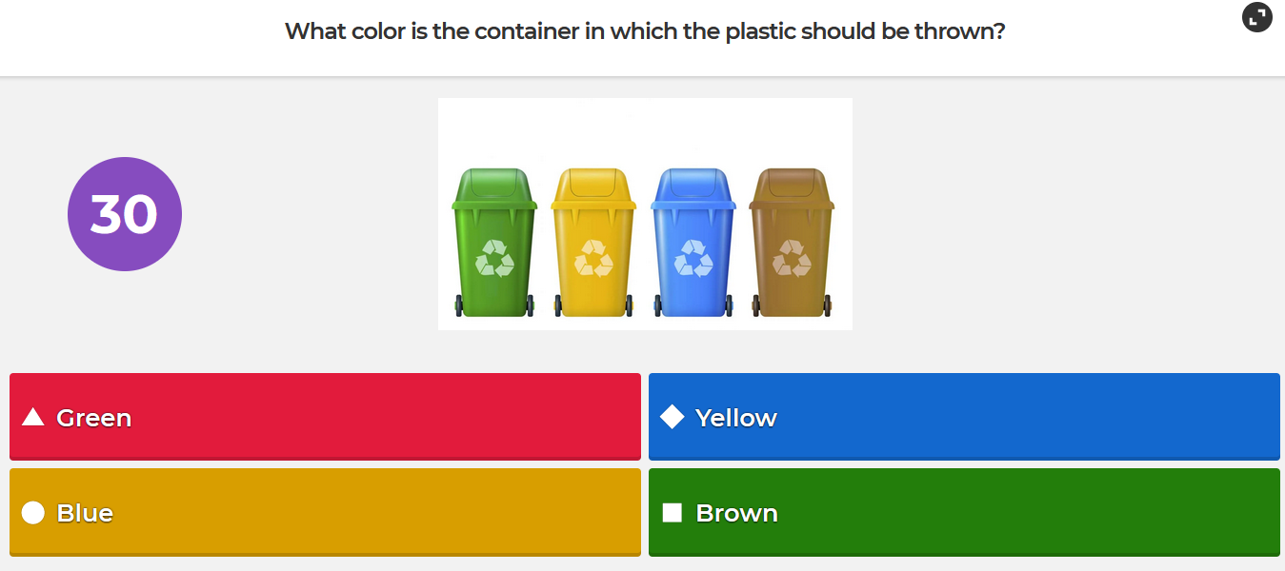Click the green recycling bin image
Image resolution: width=1285 pixels, height=571 pixels.
[494, 243]
